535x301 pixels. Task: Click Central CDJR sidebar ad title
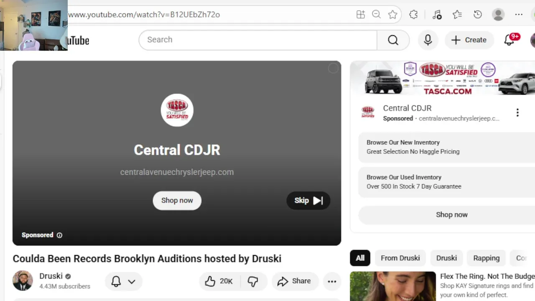point(407,108)
